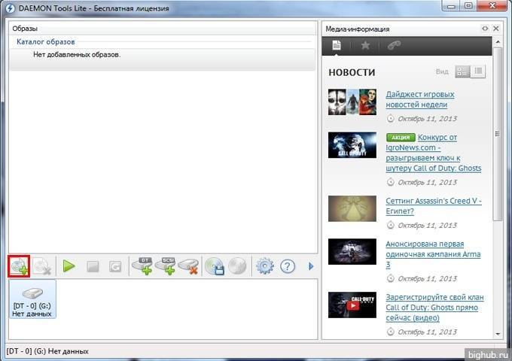Screen dimensions: 512x361
Task: Open Preferences with the gear icon
Action: [265, 266]
